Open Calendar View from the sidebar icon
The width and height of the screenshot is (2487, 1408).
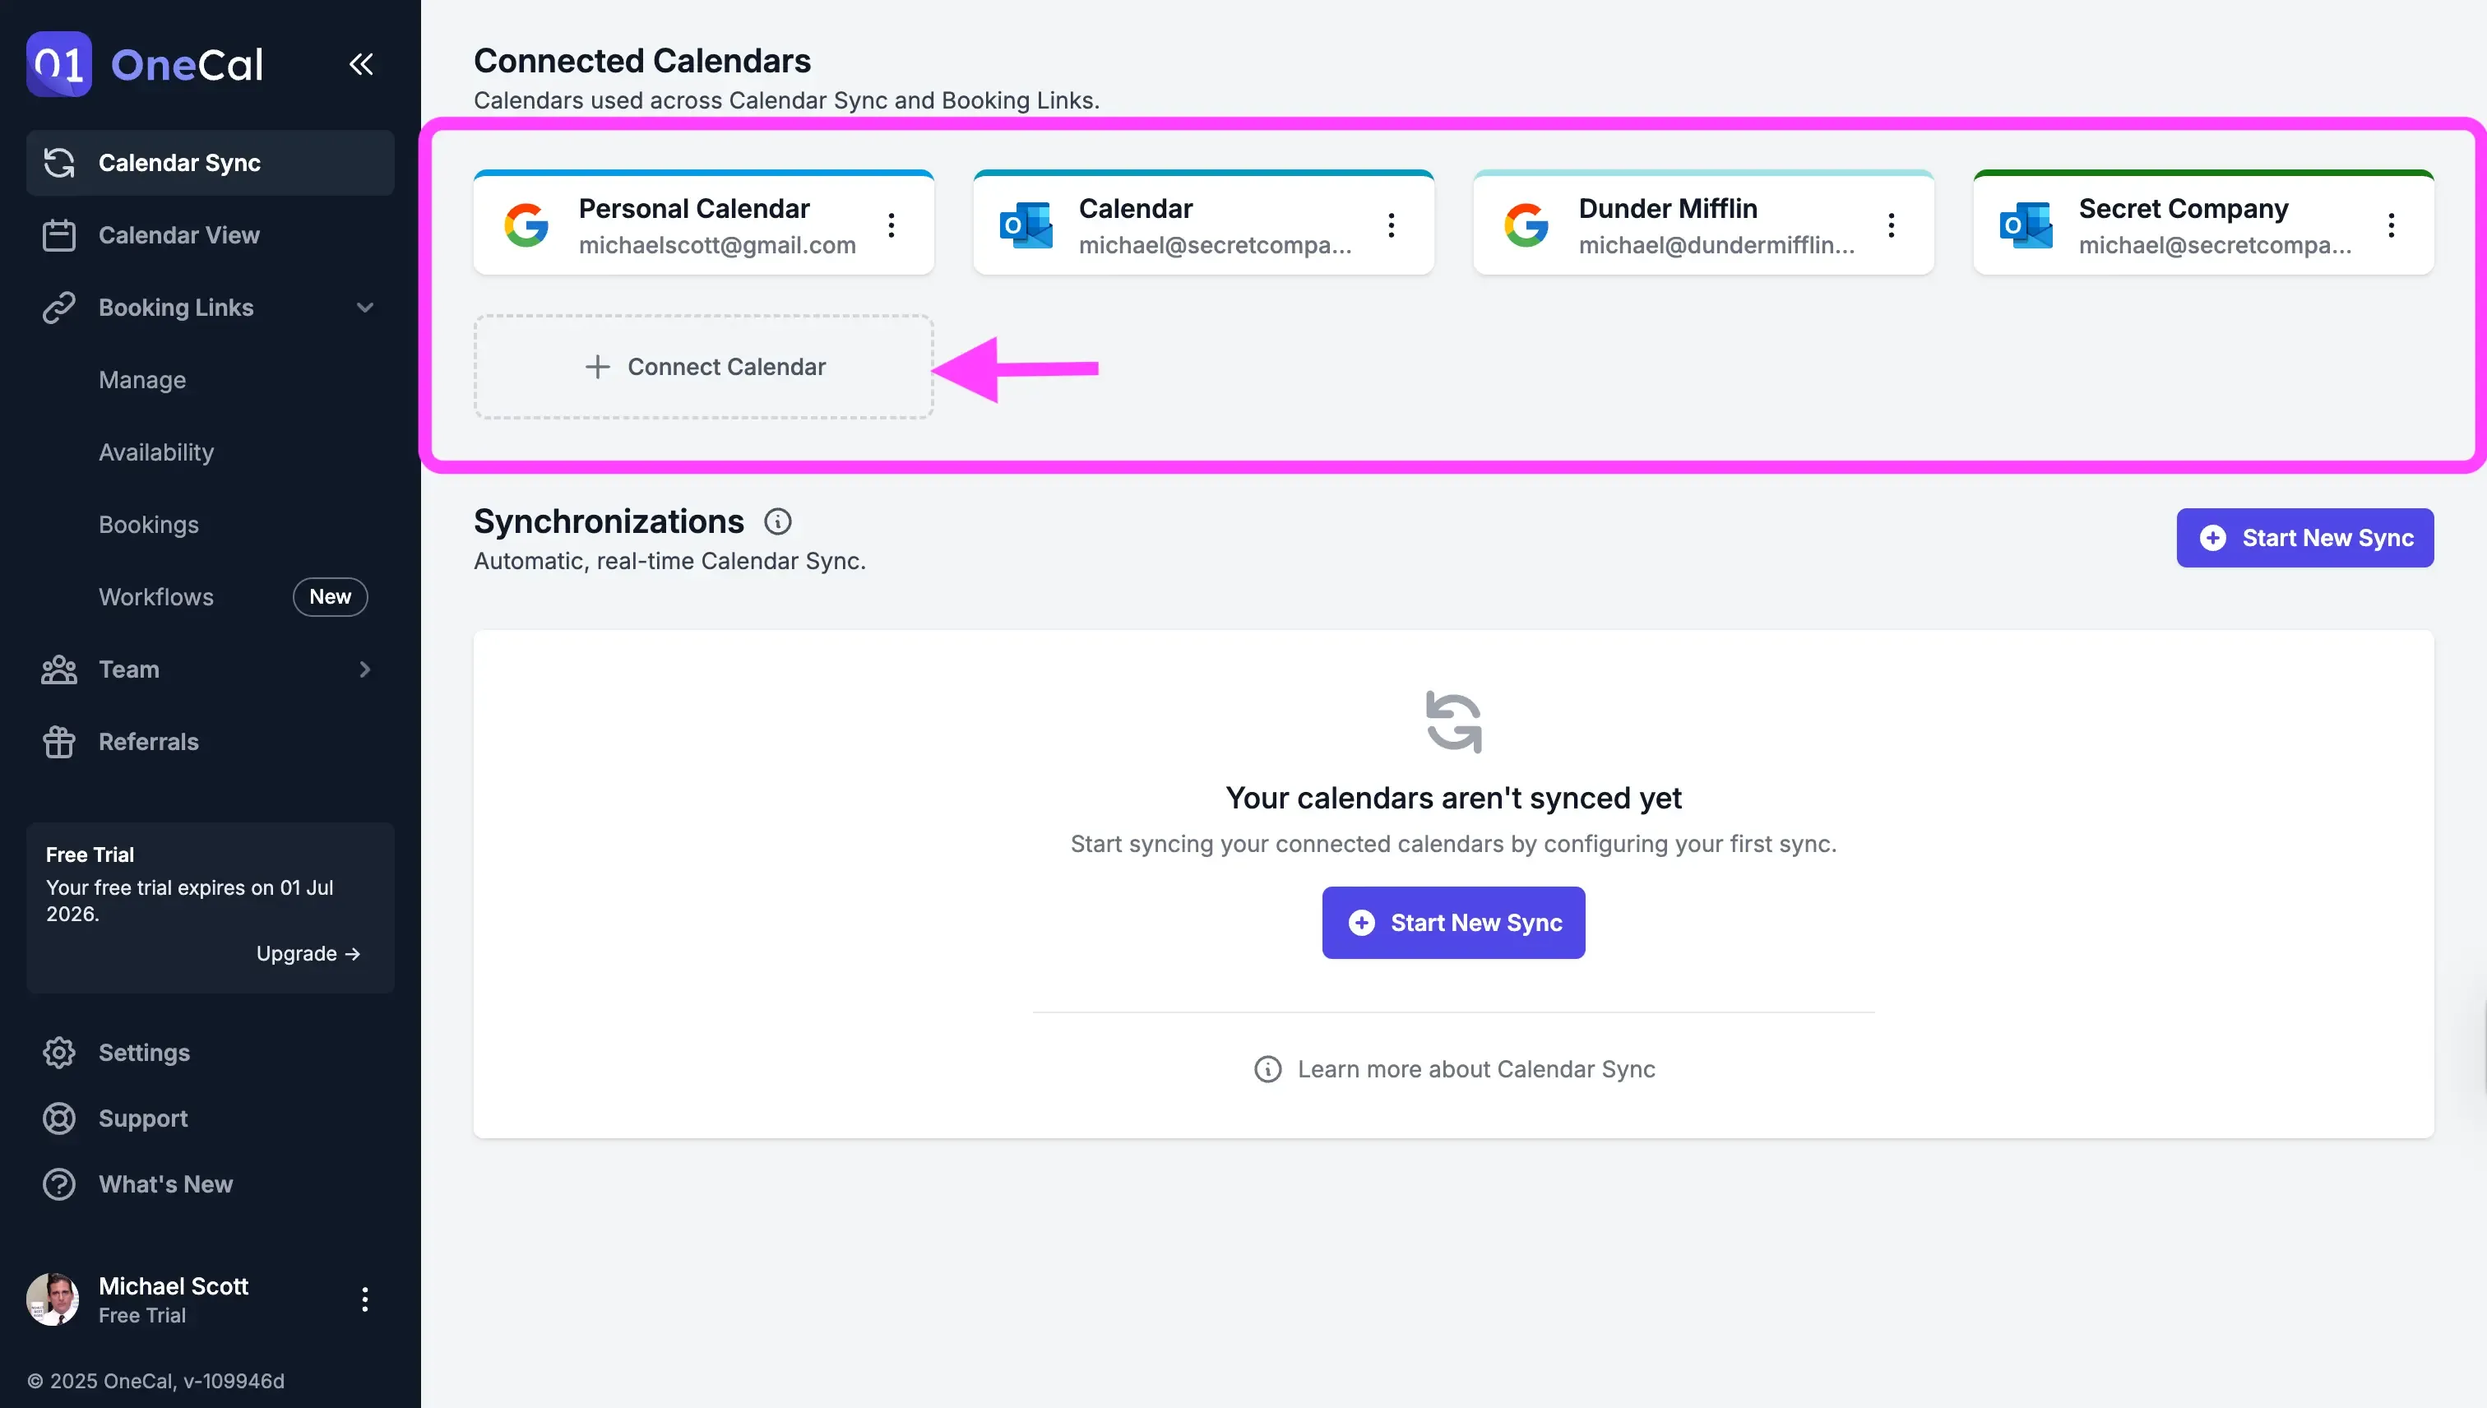coord(59,234)
